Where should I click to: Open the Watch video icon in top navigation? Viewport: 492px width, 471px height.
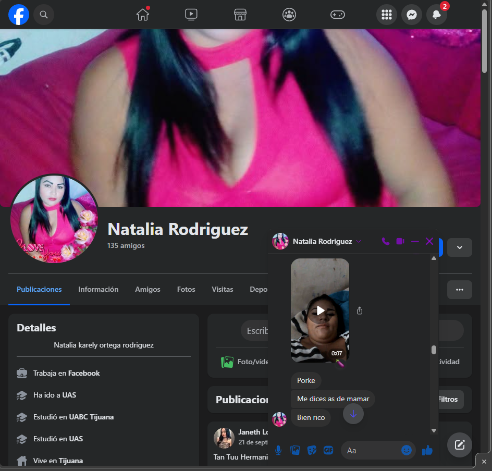tap(191, 14)
